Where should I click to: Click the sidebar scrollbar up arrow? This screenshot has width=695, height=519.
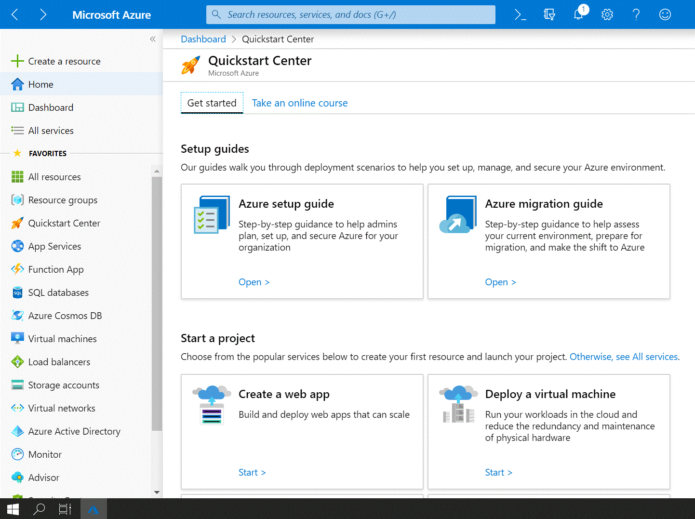pyautogui.click(x=157, y=171)
